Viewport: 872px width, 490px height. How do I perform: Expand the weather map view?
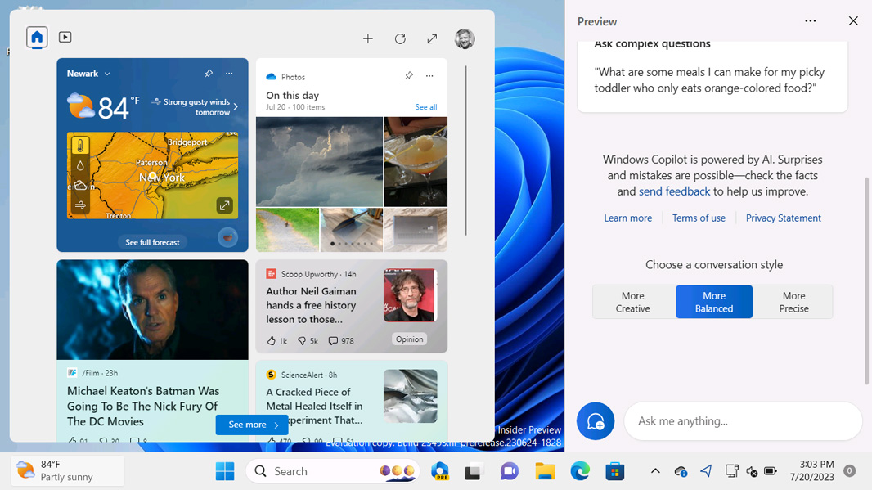click(224, 205)
